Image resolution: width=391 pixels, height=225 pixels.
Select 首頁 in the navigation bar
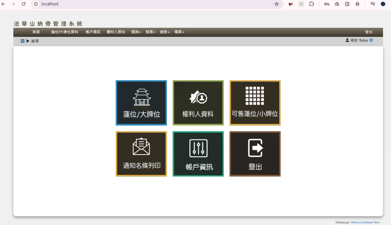pyautogui.click(x=36, y=32)
